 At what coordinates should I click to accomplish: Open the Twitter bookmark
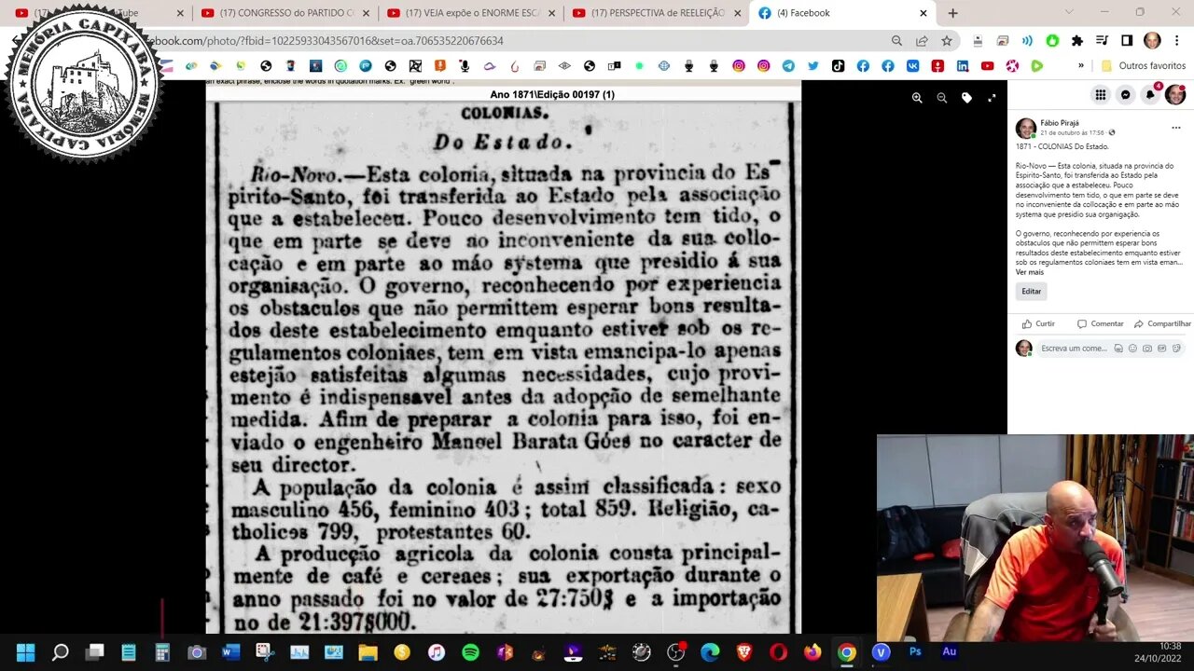tap(813, 66)
